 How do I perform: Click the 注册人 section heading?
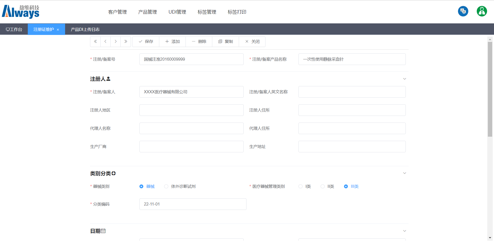coord(100,79)
